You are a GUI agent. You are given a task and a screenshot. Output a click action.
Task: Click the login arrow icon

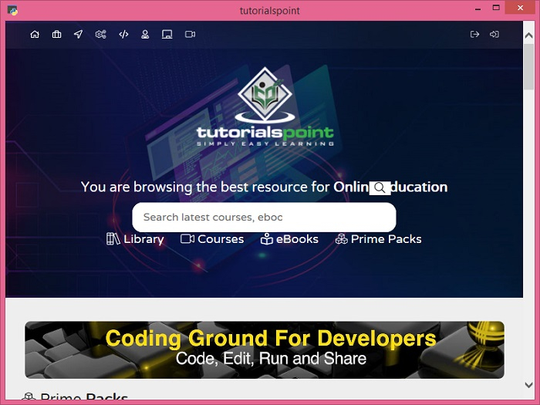494,34
